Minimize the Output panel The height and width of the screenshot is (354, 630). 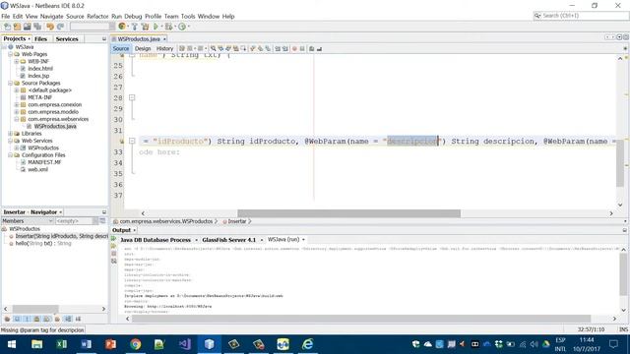[x=625, y=230]
